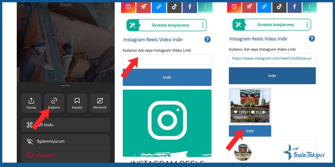The width and height of the screenshot is (335, 167).
Task: Click the wide İndir button in middle screen
Action: click(167, 77)
